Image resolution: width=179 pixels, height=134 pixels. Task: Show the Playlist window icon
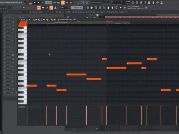88,8
